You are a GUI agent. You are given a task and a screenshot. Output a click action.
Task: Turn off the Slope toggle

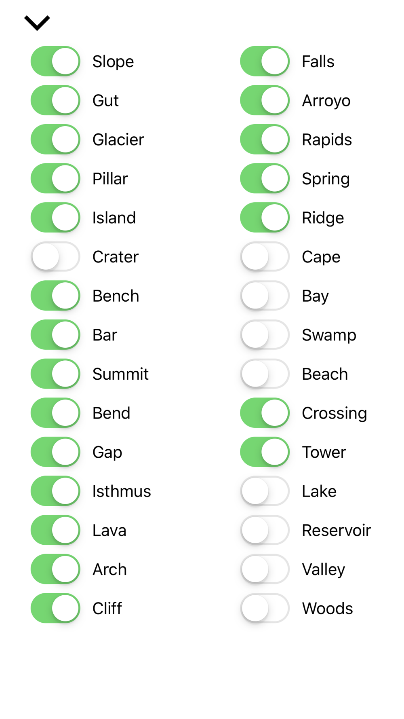55,61
